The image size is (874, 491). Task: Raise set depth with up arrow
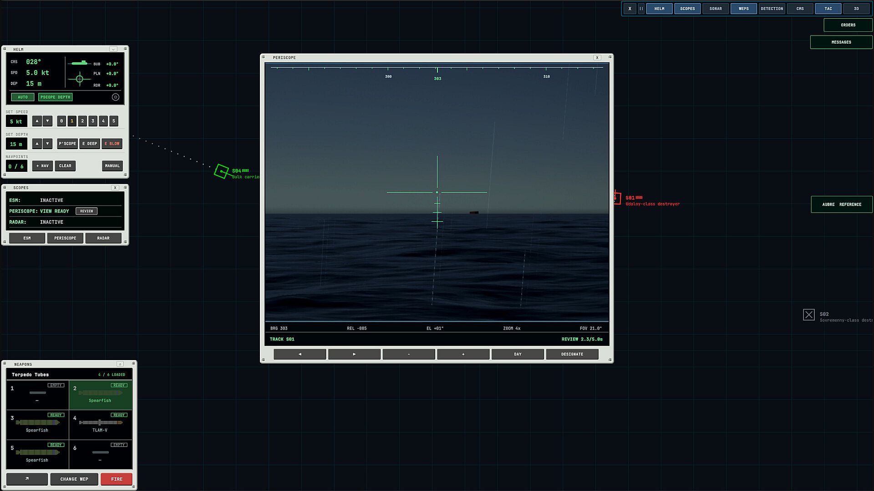(37, 144)
